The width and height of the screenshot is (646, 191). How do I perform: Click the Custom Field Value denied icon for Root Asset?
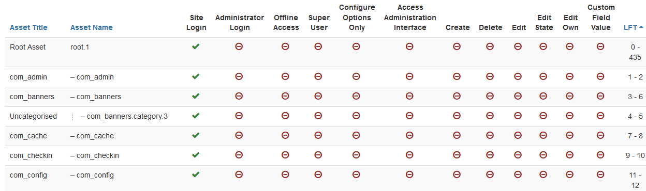coord(600,46)
